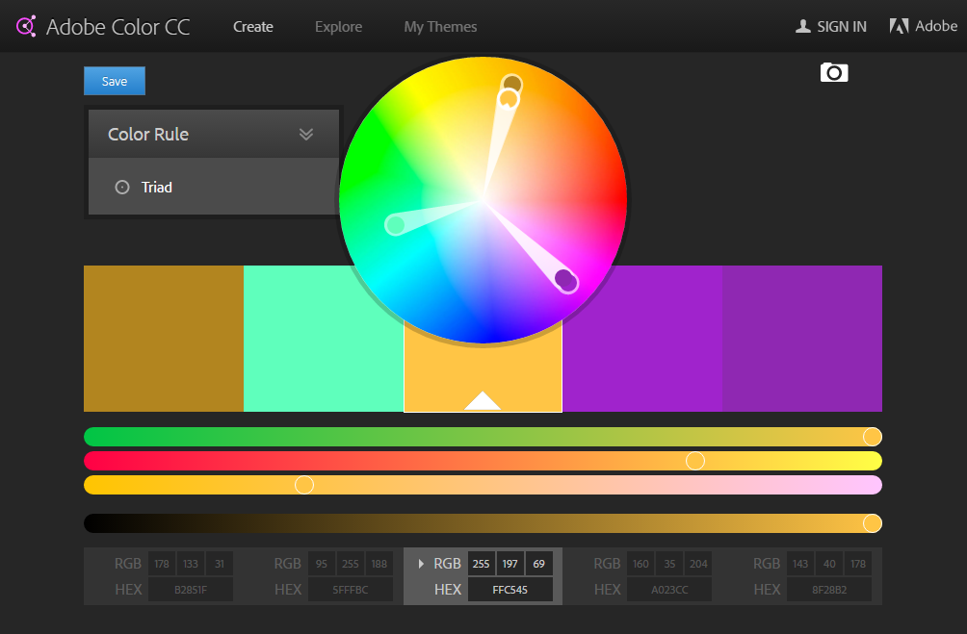967x634 pixels.
Task: Click the sign-in user silhouette icon
Action: [803, 27]
